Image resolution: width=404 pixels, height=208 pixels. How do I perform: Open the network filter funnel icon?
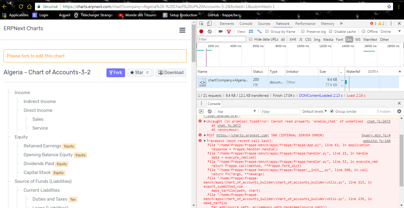229,31
